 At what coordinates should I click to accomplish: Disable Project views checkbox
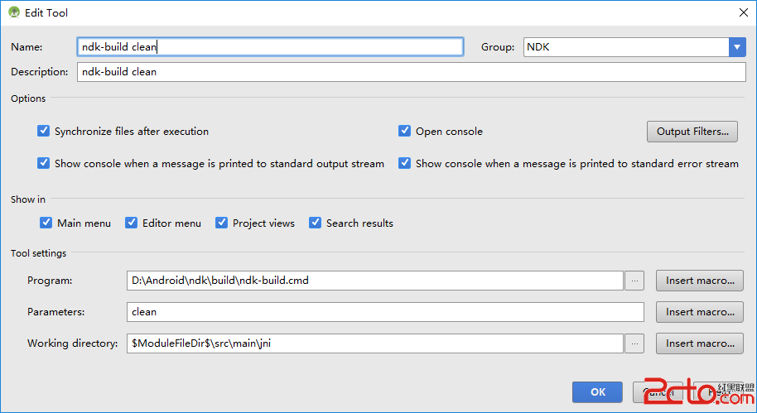click(222, 223)
